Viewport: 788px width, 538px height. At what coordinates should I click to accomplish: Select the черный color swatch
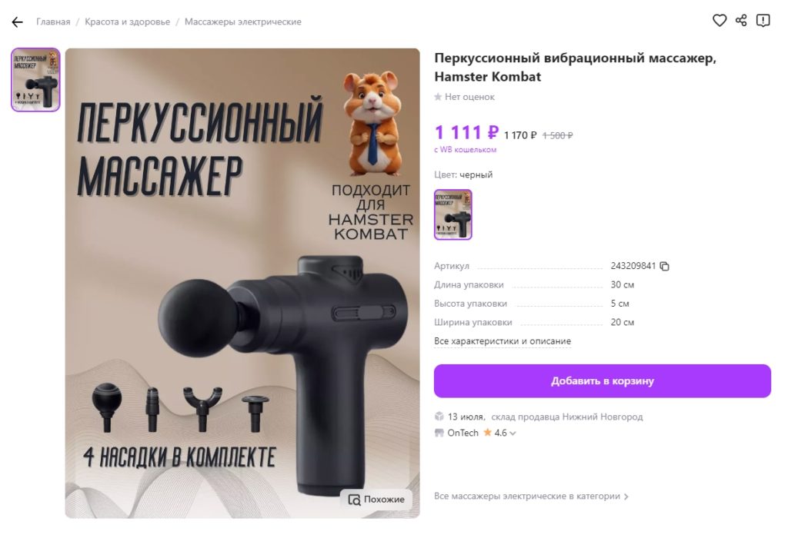(x=452, y=214)
